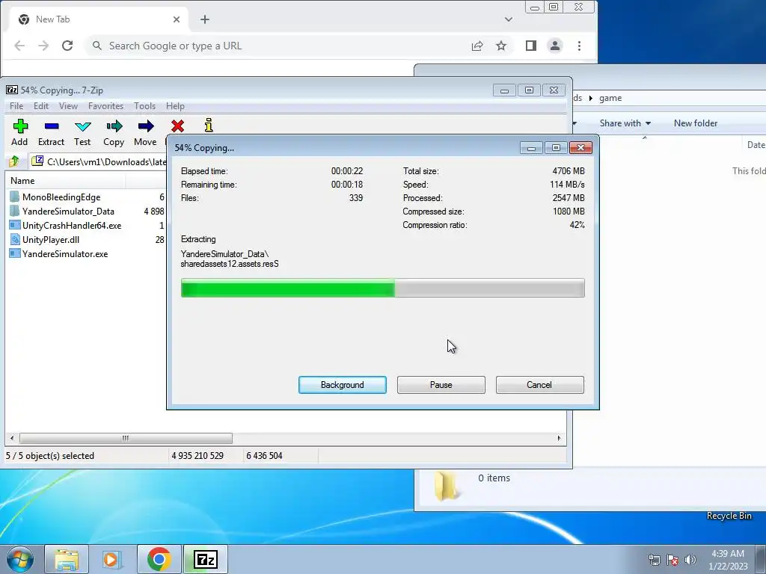Click the Background button in copy dialog

[343, 385]
